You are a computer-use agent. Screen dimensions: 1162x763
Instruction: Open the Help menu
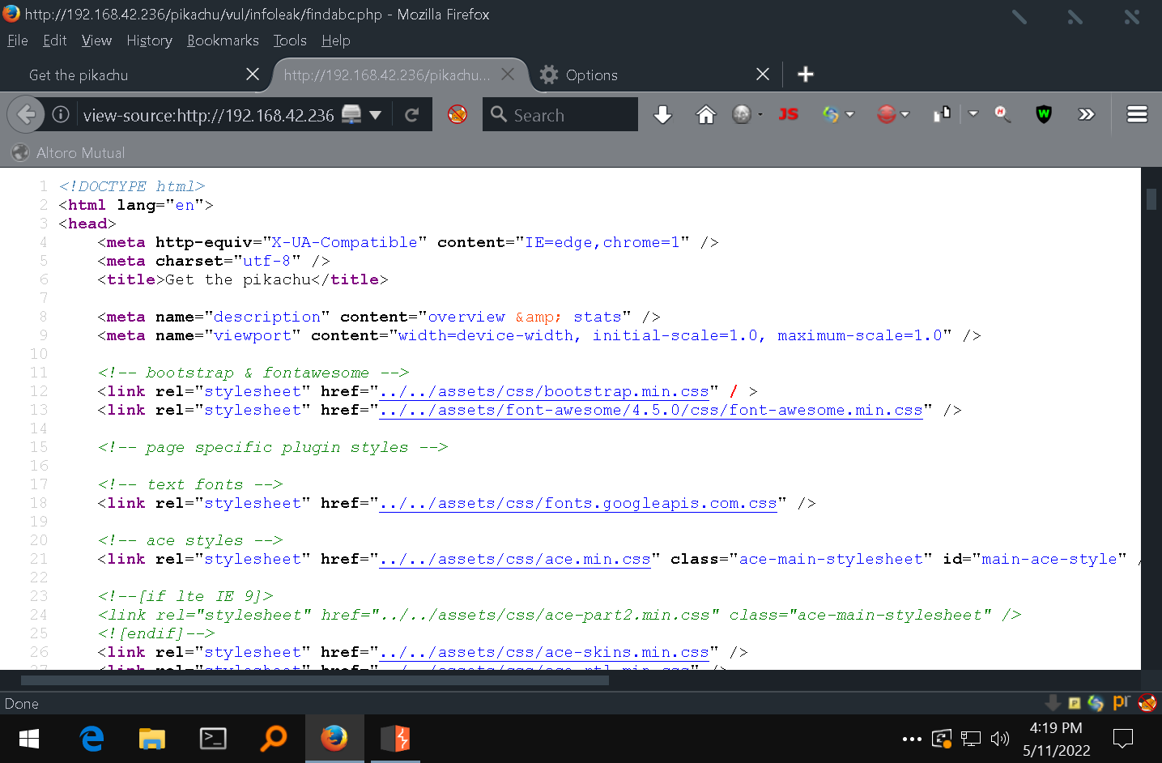click(335, 40)
